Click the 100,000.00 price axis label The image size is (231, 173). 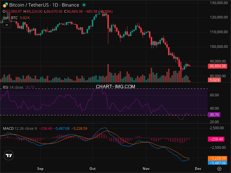[218, 46]
